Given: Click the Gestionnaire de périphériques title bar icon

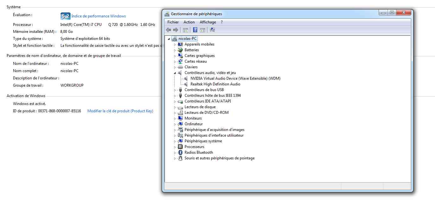Looking at the screenshot, I should coord(167,14).
